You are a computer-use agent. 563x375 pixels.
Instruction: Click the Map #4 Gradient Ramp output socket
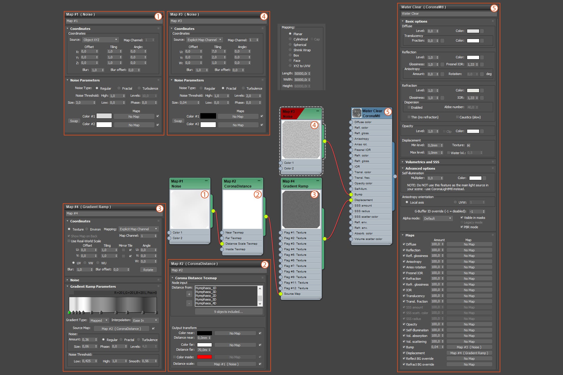click(325, 239)
